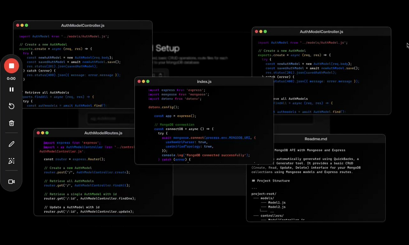
Task: Restart the recording with the circular arrow icon
Action: point(12,106)
